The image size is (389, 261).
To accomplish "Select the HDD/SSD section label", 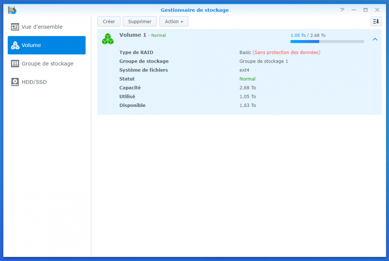I will [x=34, y=82].
